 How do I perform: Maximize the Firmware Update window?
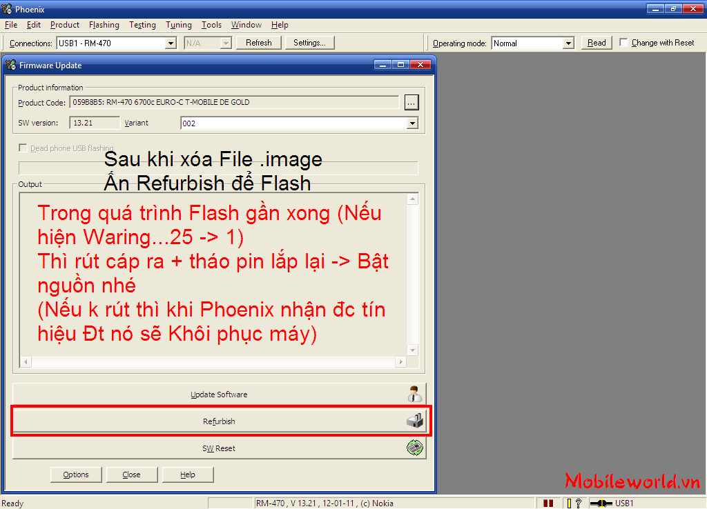pyautogui.click(x=400, y=65)
